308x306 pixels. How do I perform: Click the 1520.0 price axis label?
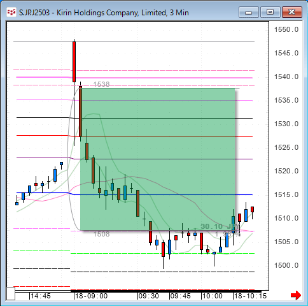pyautogui.click(x=286, y=171)
